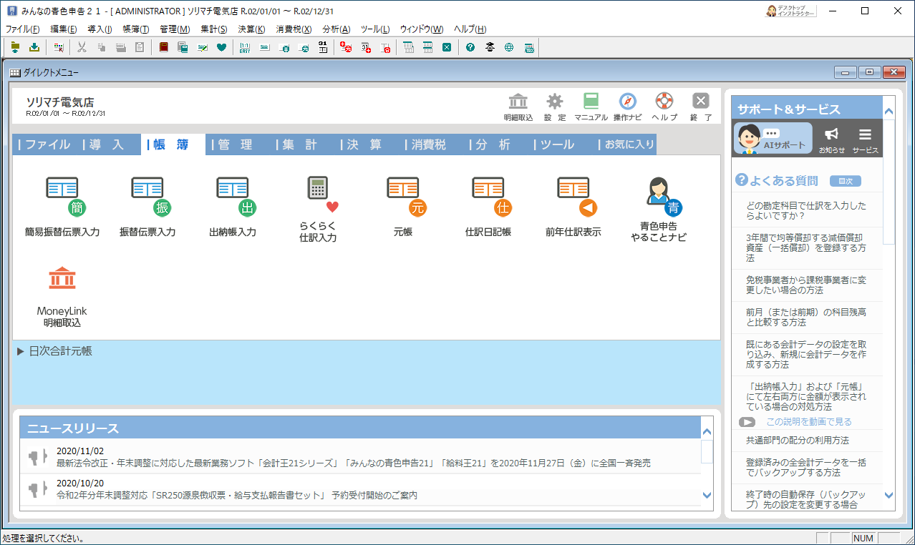Click down chevron at support panel bottom
Screen dimensions: 915x545
(889, 494)
